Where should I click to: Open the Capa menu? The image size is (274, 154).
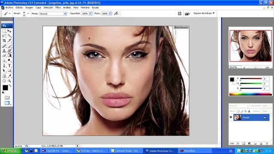38,8
